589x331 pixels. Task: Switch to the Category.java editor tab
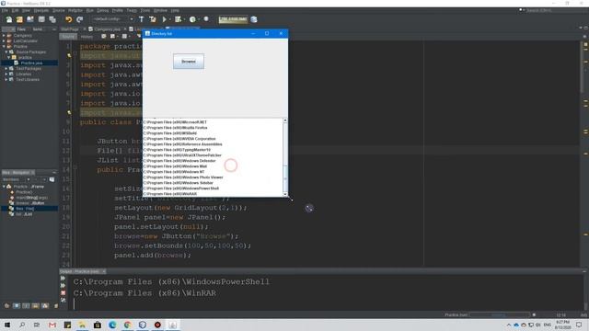click(x=107, y=29)
